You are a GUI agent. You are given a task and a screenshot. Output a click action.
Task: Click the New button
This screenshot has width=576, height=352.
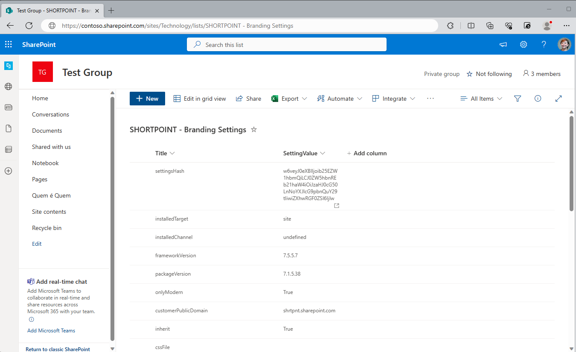tap(147, 99)
